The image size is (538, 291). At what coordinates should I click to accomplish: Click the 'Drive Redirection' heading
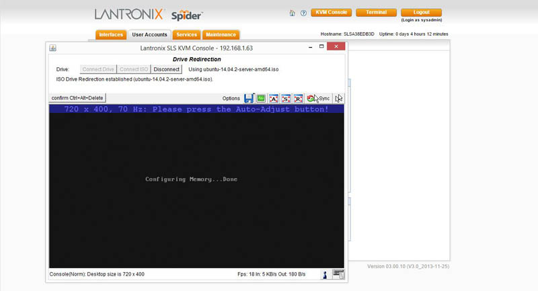[x=196, y=59]
